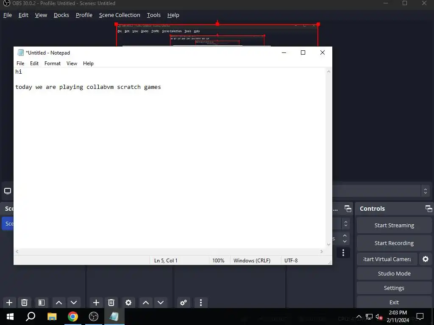Open Notepad Edit menu
The width and height of the screenshot is (434, 325).
point(34,63)
